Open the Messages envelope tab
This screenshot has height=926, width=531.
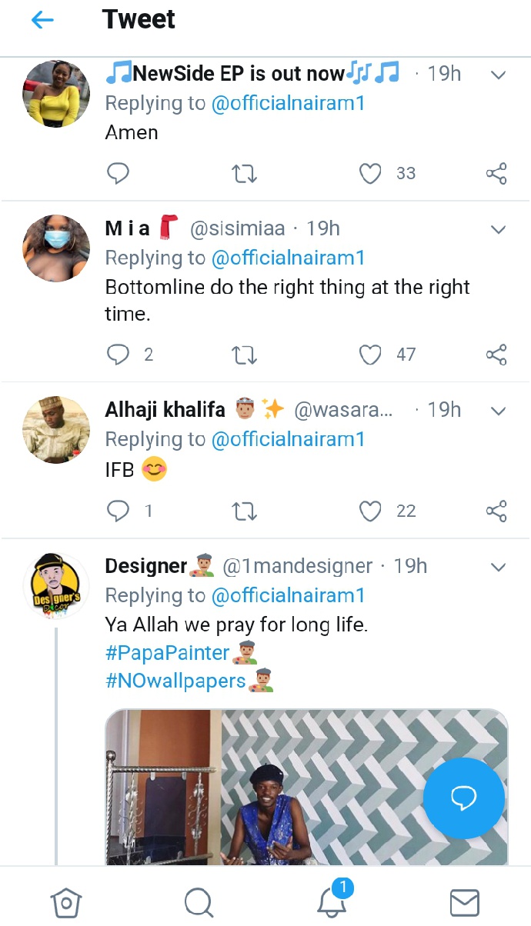point(464,901)
